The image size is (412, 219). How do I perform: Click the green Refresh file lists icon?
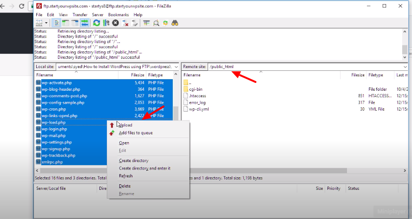[x=97, y=23]
